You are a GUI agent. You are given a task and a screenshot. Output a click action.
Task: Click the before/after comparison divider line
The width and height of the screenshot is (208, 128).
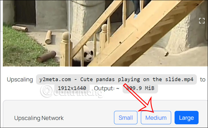[x=69, y=33]
